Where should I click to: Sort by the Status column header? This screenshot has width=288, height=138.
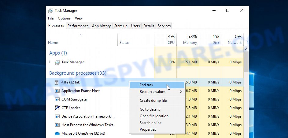click(x=136, y=40)
